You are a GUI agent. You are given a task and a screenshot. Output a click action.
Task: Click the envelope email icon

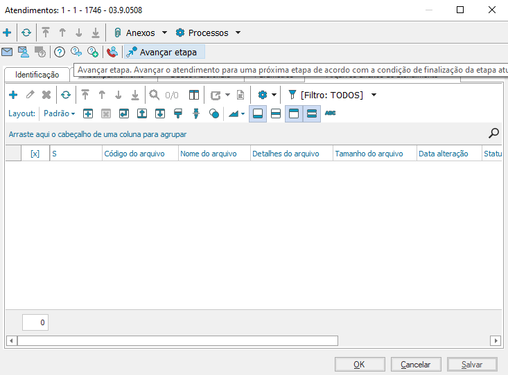(x=7, y=52)
